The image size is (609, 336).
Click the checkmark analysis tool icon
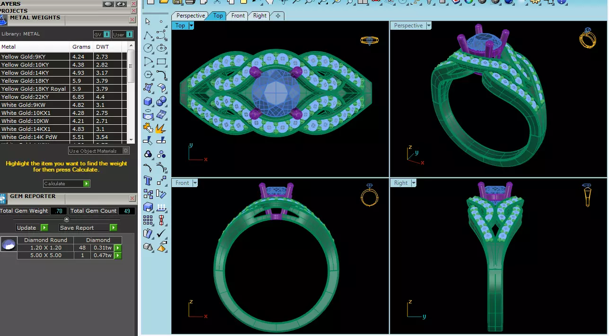[x=161, y=233]
